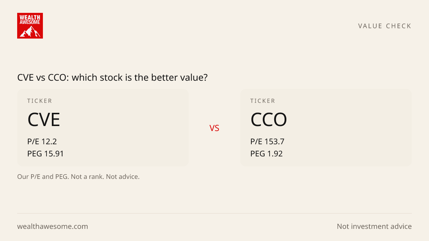Click the TICKER label above CVE
This screenshot has height=241, width=429.
coord(40,101)
